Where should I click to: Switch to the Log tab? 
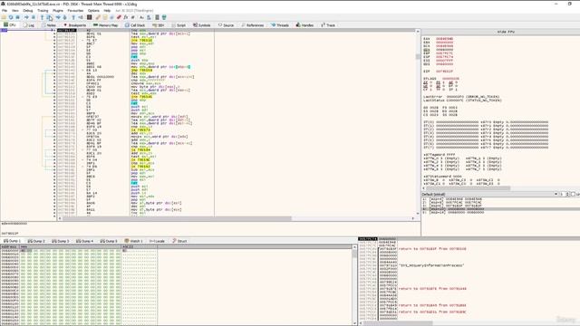click(29, 25)
